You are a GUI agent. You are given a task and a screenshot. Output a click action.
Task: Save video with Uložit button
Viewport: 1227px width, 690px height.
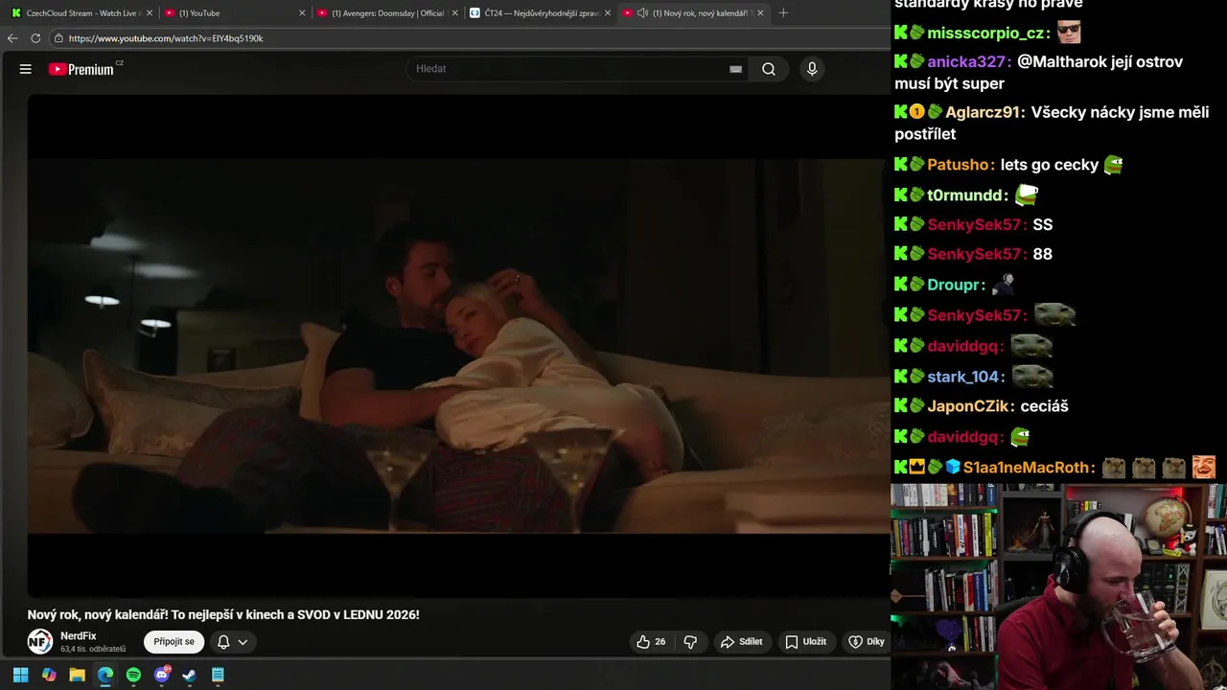(x=806, y=642)
